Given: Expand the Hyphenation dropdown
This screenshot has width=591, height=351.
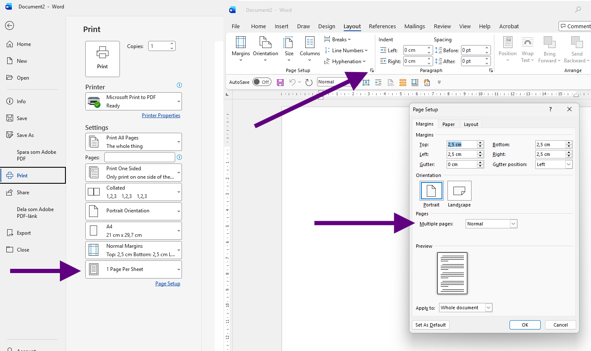Looking at the screenshot, I should pyautogui.click(x=345, y=62).
